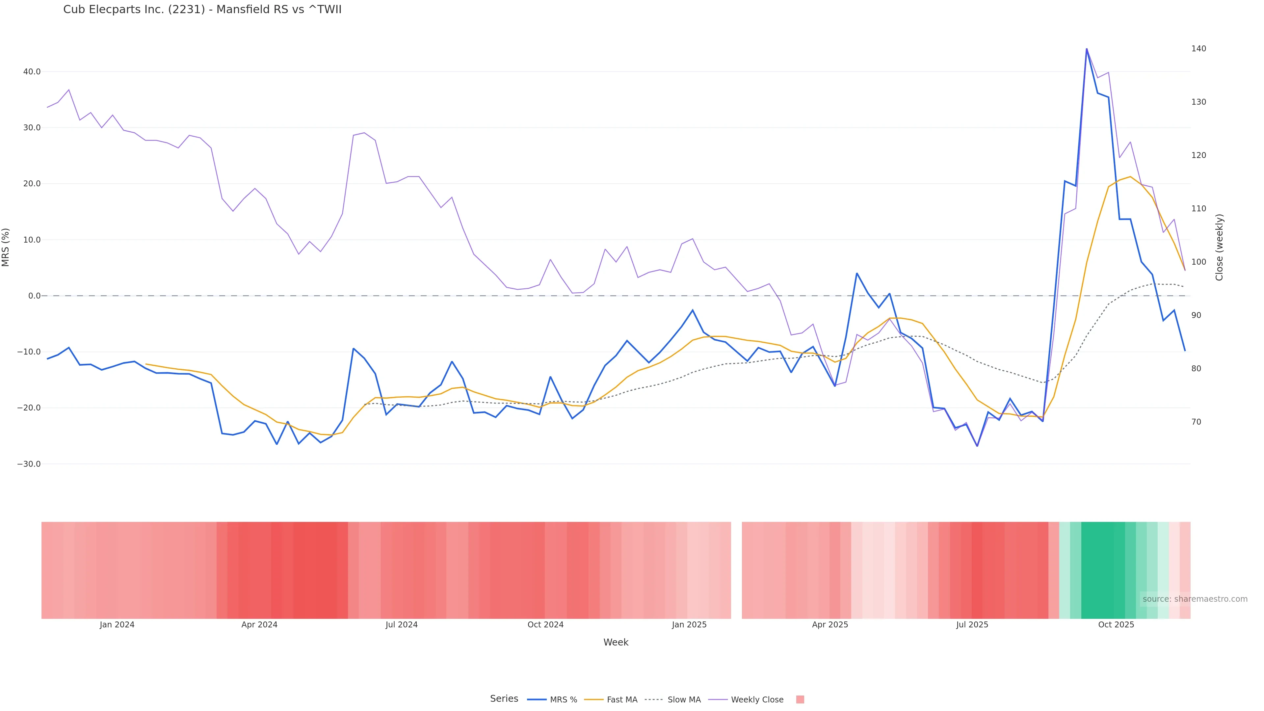Click the chart title Cub Elecparts Inc.
The height and width of the screenshot is (711, 1264).
click(x=202, y=10)
